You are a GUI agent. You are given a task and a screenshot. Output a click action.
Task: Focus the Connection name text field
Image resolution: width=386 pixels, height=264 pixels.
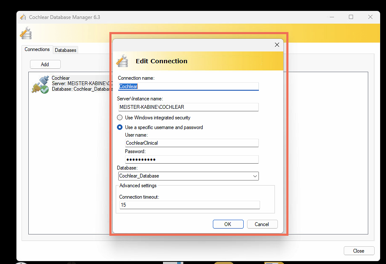click(188, 86)
